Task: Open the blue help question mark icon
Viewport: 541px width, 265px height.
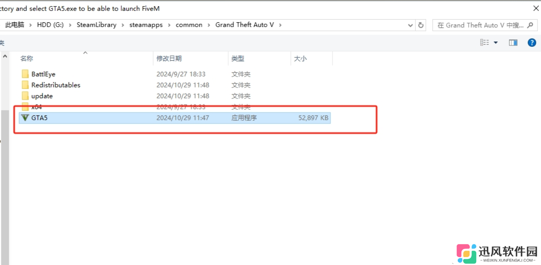Action: click(x=532, y=42)
